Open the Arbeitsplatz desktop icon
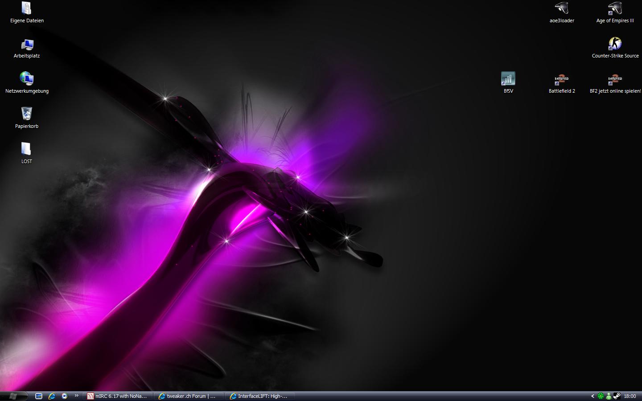Viewport: 642px width, 401px height. [27, 45]
